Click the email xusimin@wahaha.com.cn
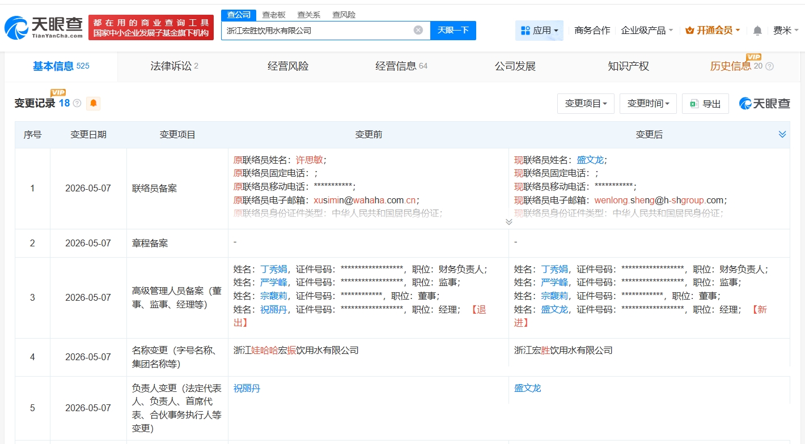Screen dimensions: 805x444 [365, 200]
